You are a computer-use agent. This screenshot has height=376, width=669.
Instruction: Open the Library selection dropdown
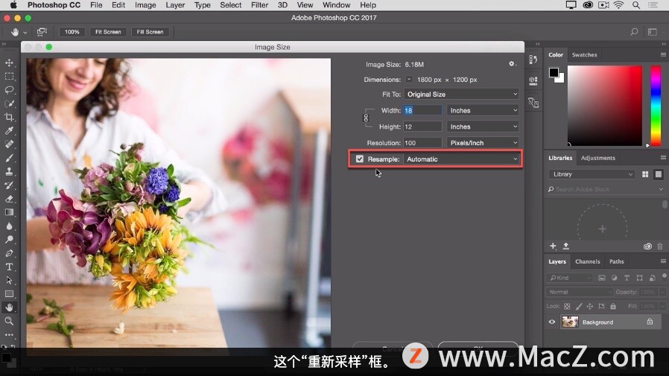pyautogui.click(x=592, y=174)
